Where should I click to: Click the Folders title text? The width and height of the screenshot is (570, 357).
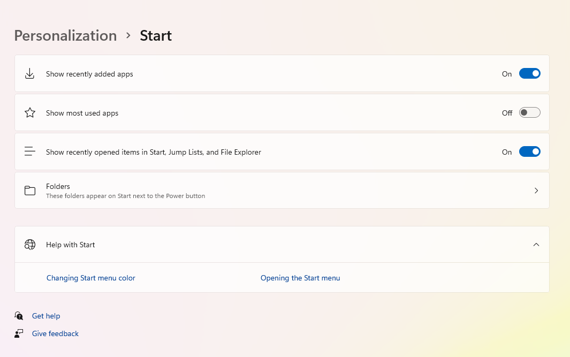[x=58, y=186]
